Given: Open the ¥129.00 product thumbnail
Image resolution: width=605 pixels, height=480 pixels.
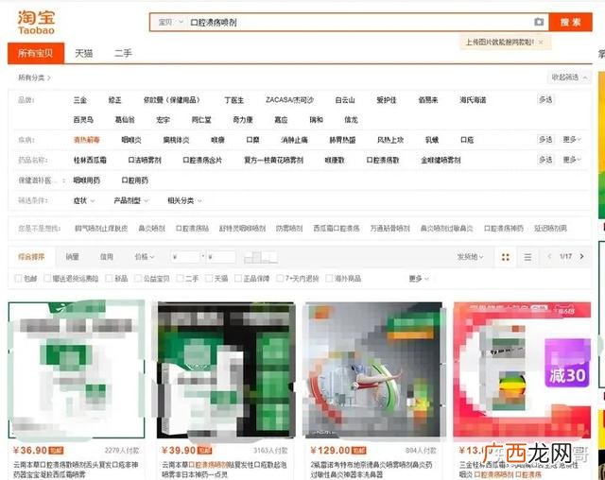Looking at the screenshot, I should pyautogui.click(x=374, y=370).
